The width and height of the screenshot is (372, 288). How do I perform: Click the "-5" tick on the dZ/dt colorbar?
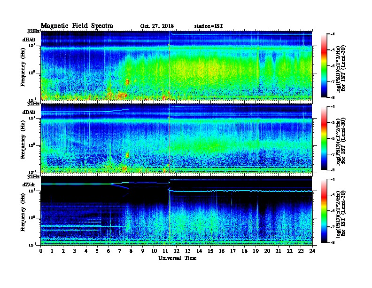[x=333, y=195]
